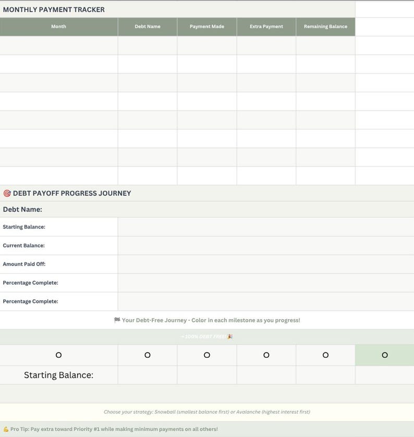The image size is (414, 437).
Task: Tick the first milestone circle above large Starting Balance label
Action: tap(58, 355)
